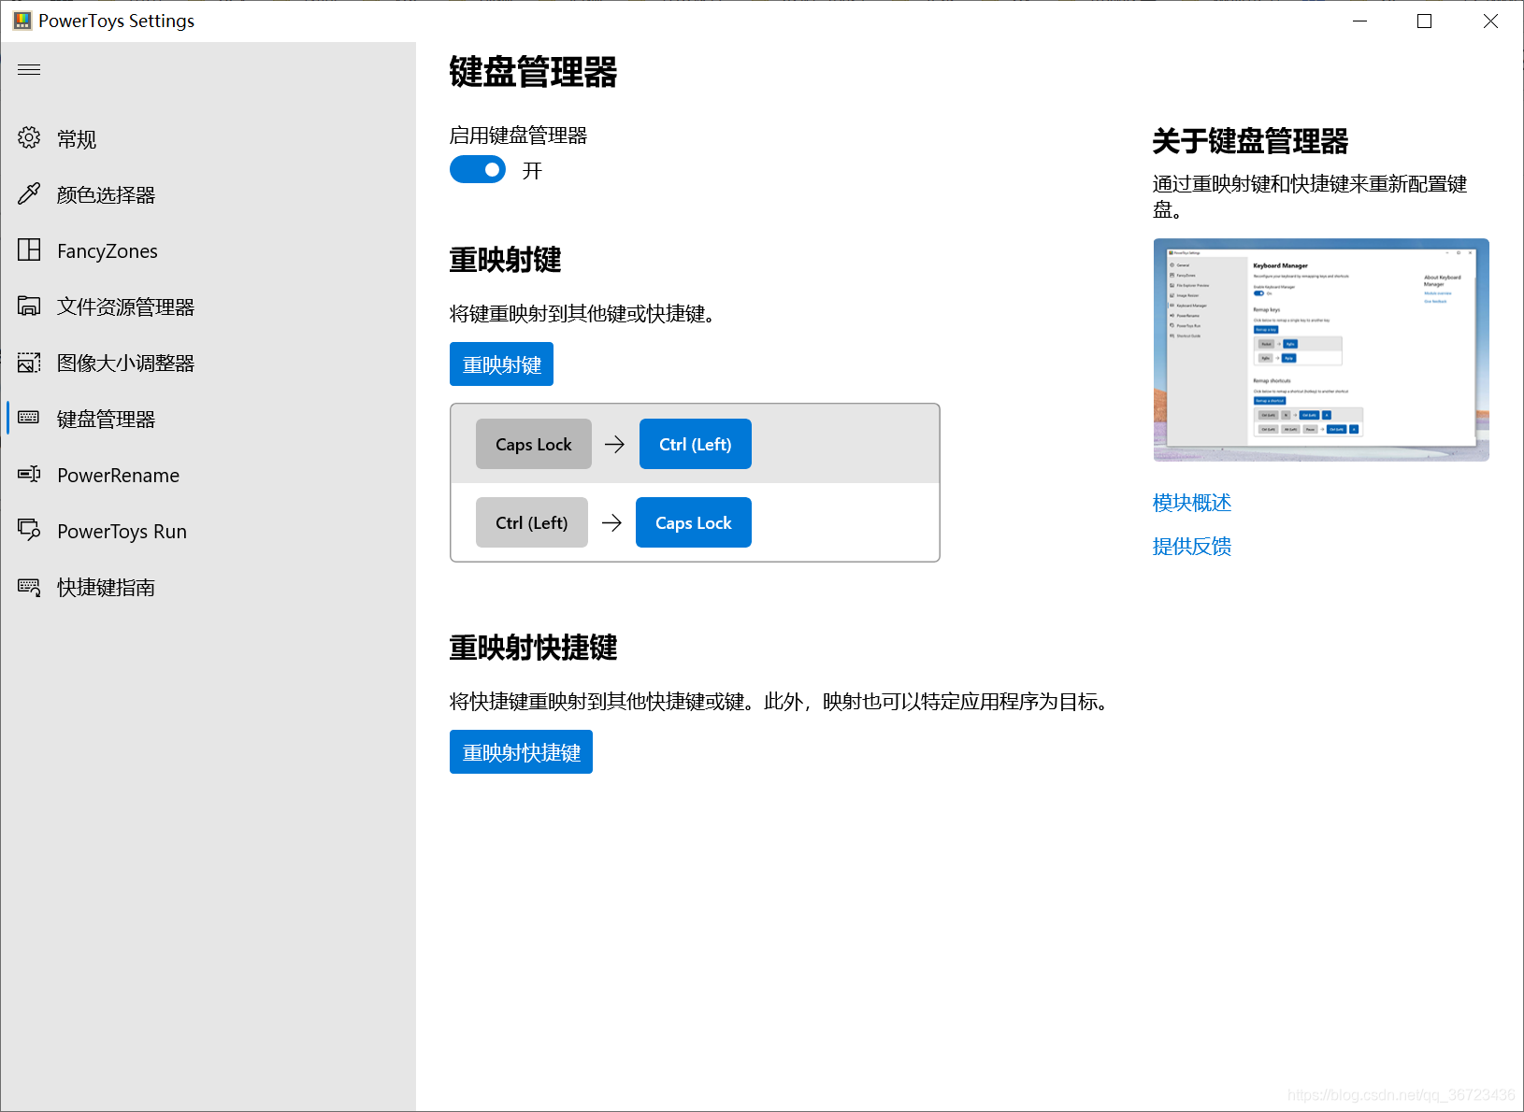Viewport: 1524px width, 1112px height.
Task: Open the hamburger navigation menu
Action: pos(29,69)
